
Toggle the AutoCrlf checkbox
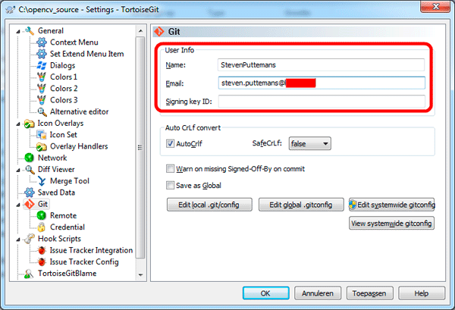[x=170, y=143]
